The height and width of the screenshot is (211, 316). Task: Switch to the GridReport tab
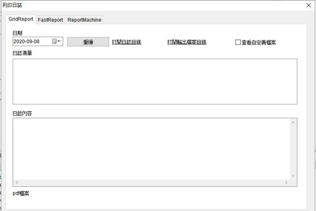(21, 20)
